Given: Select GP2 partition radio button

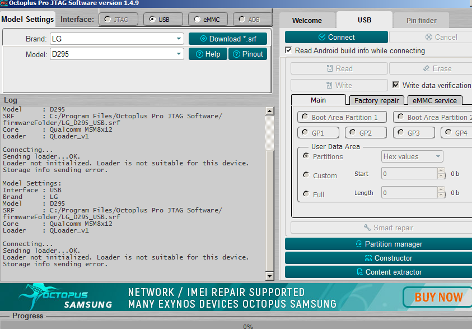Looking at the screenshot, I should pyautogui.click(x=353, y=132).
